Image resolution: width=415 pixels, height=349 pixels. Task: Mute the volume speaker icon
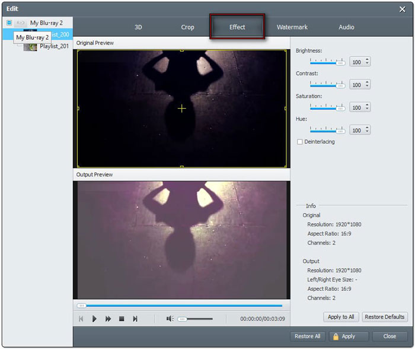(x=170, y=319)
